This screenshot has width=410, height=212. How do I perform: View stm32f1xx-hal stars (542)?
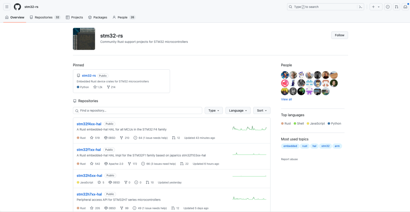[x=95, y=164]
